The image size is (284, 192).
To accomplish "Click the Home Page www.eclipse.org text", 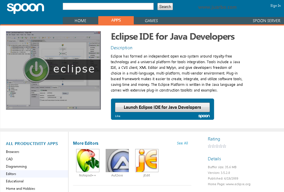I will click(229, 184).
